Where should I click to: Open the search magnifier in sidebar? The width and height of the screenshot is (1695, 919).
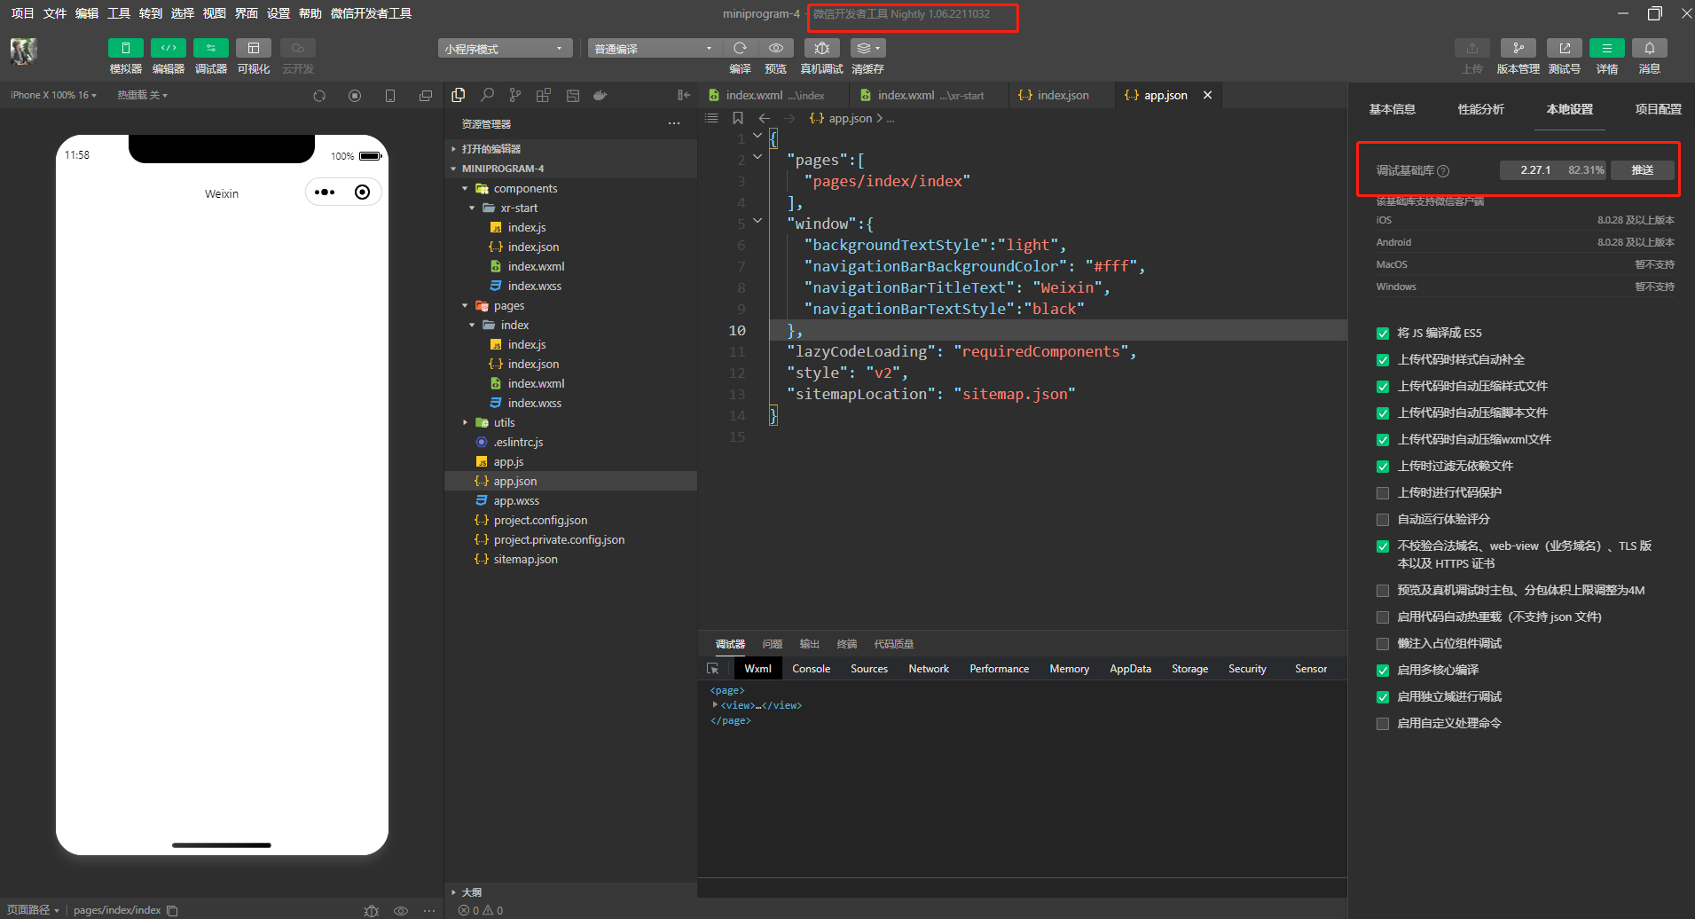point(487,95)
